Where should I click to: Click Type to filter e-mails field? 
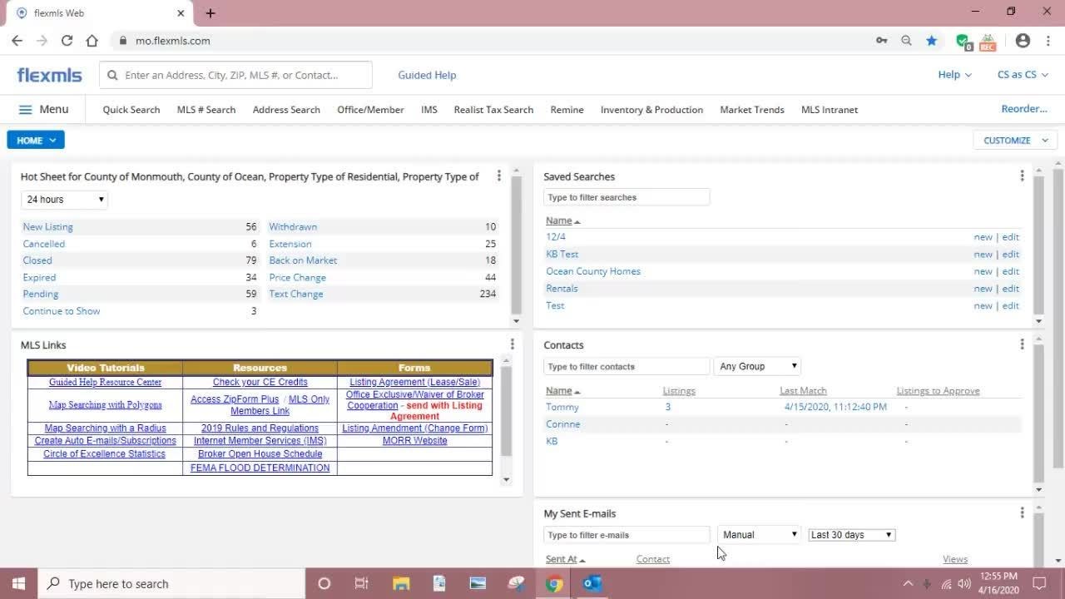pos(627,535)
